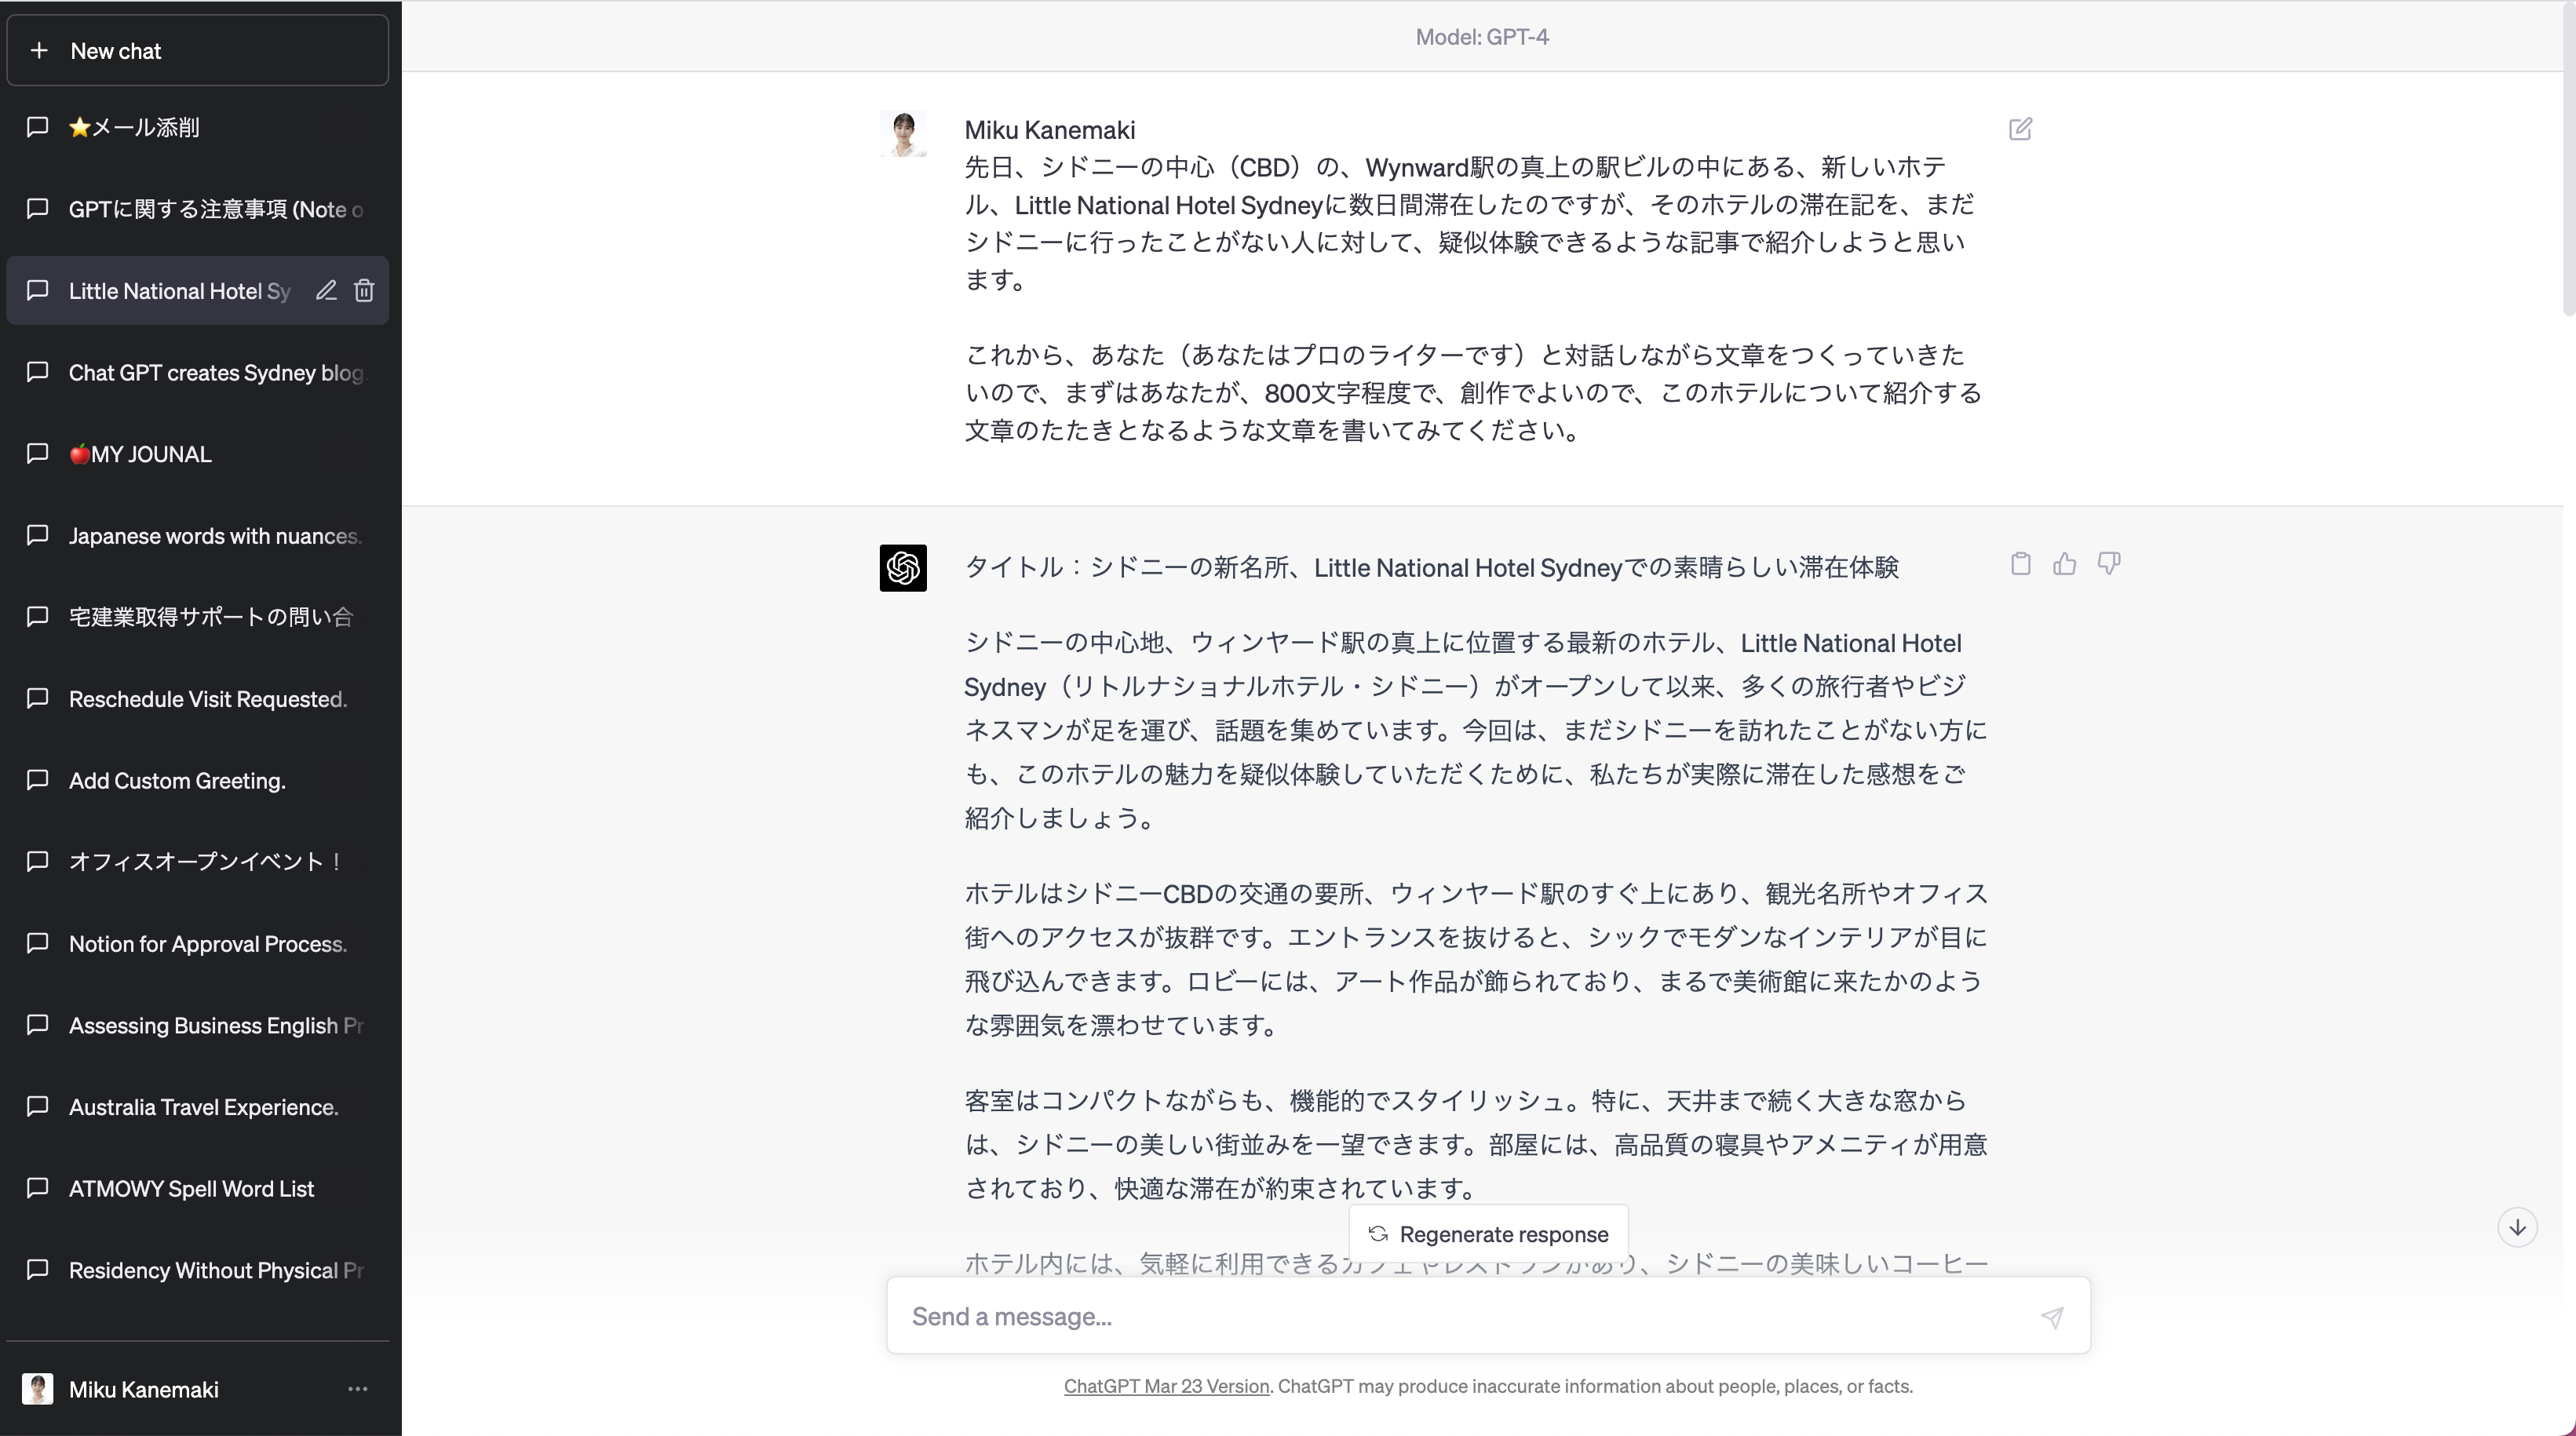Click the Model: GPT-4 header text
This screenshot has height=1436, width=2576.
click(x=1482, y=37)
